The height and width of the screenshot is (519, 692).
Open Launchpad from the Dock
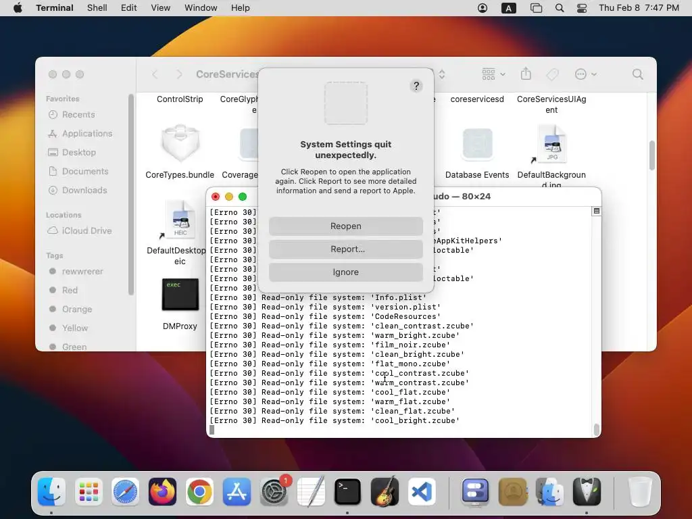click(89, 491)
